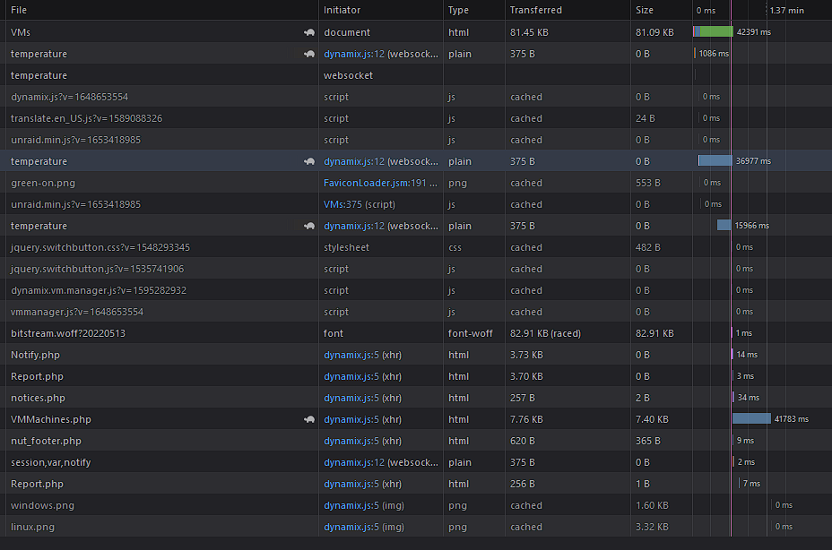Select the VMMachines.php request file name
The width and height of the screenshot is (832, 550).
(x=51, y=419)
